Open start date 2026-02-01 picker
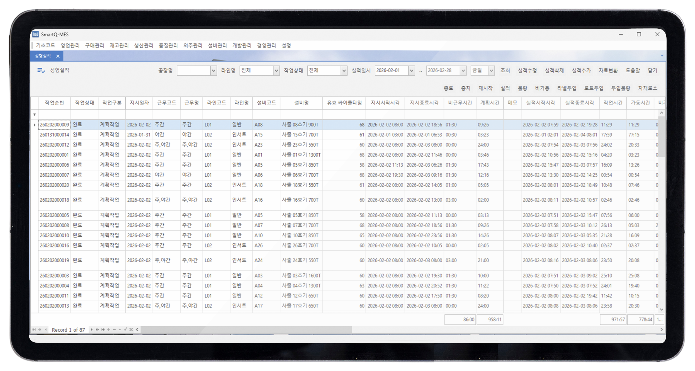The height and width of the screenshot is (371, 695). click(x=411, y=71)
